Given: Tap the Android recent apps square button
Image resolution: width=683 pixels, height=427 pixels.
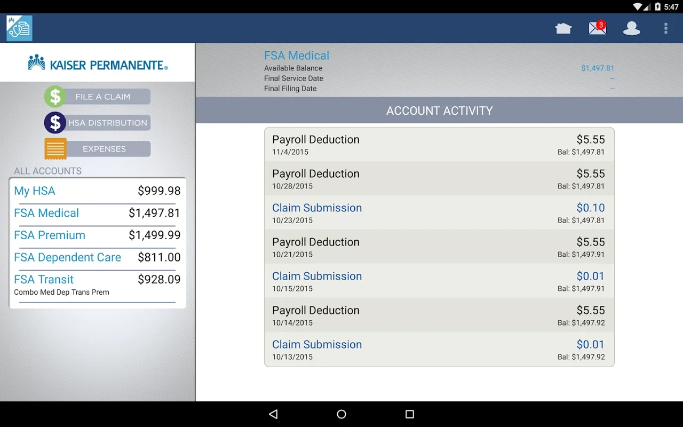Looking at the screenshot, I should tap(410, 414).
